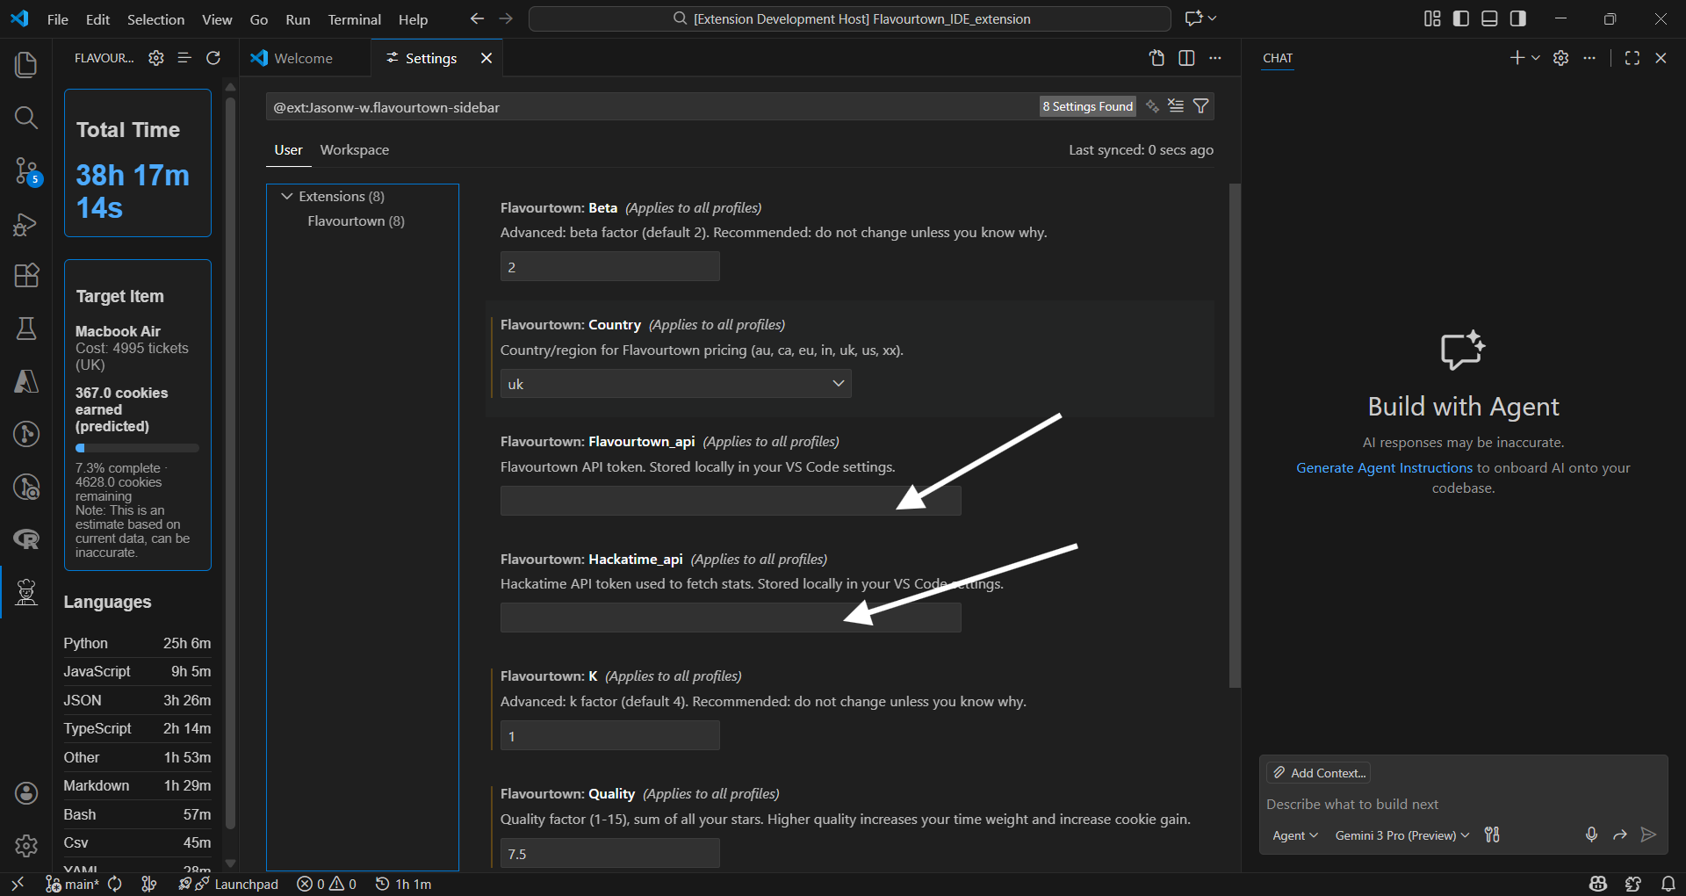The width and height of the screenshot is (1686, 896).
Task: Open Flavourtown sidebar list menu icon
Action: point(184,58)
